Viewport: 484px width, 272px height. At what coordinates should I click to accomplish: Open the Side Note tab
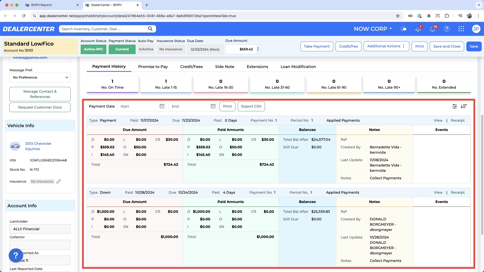click(225, 67)
